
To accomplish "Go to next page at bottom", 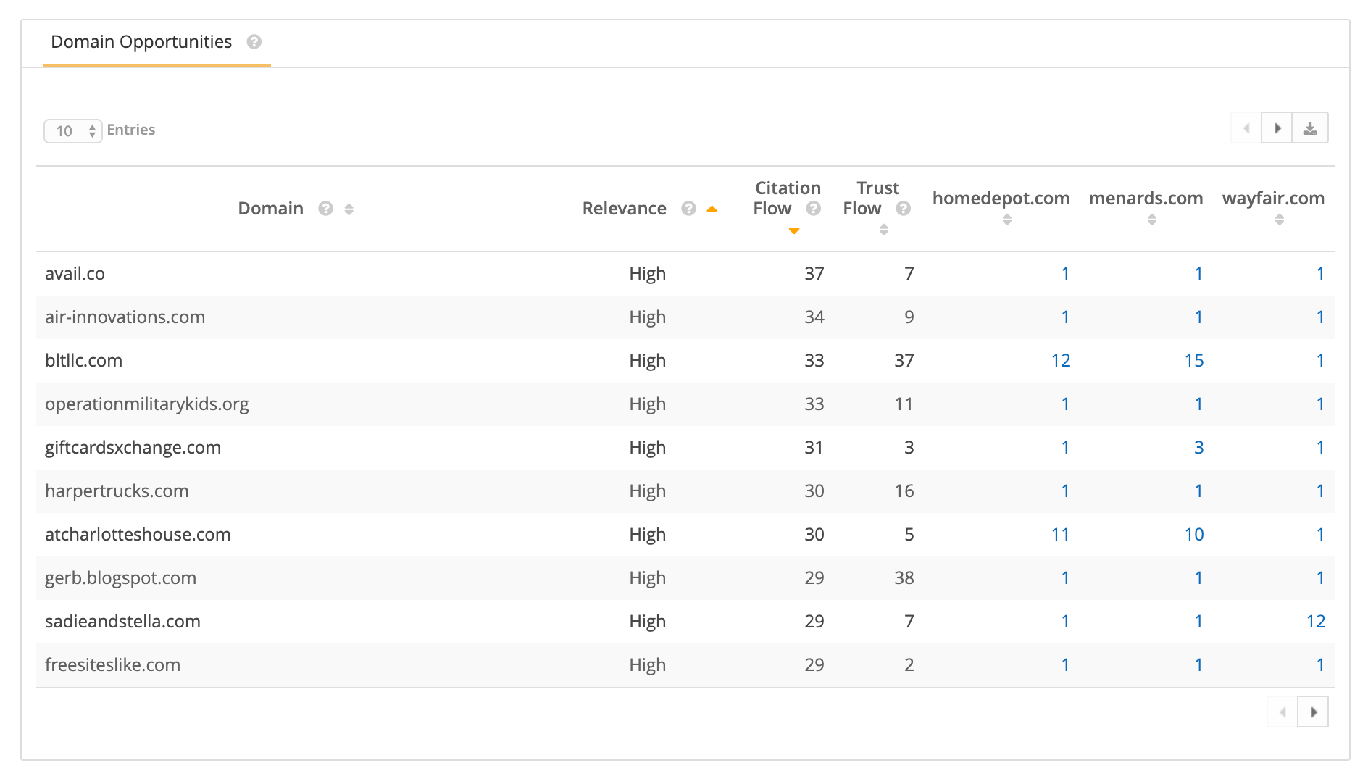I will point(1314,712).
